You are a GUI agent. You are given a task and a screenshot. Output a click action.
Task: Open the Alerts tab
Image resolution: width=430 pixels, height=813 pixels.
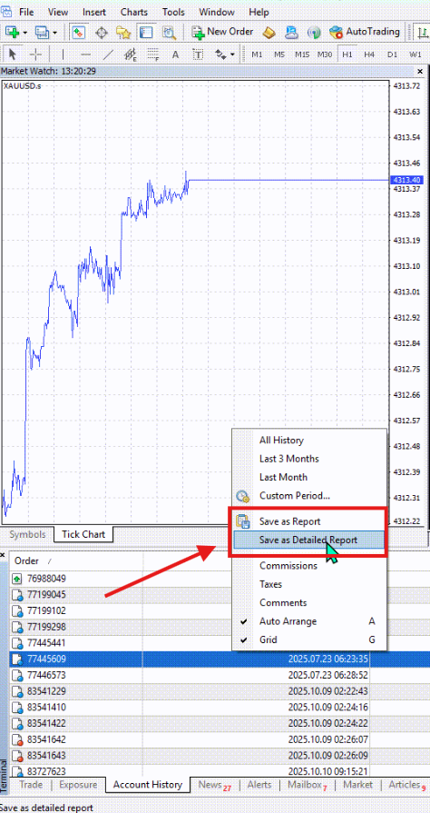click(259, 785)
